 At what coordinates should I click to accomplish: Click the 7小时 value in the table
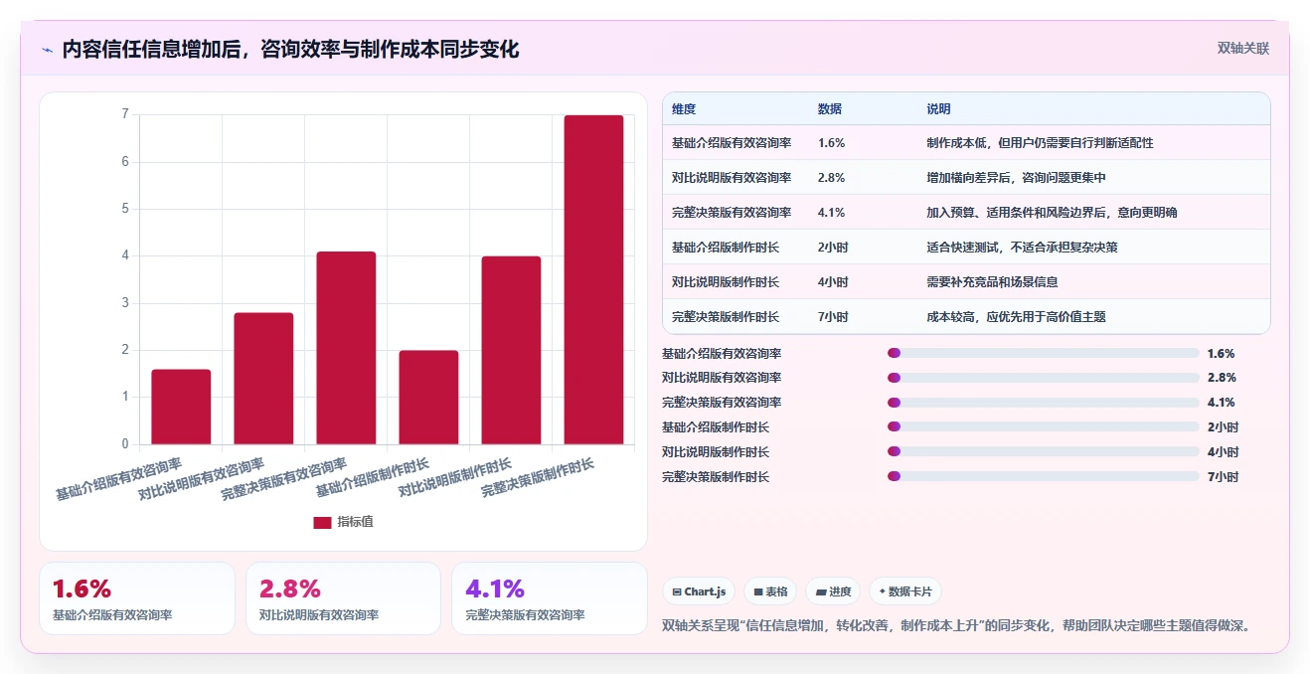pyautogui.click(x=834, y=317)
